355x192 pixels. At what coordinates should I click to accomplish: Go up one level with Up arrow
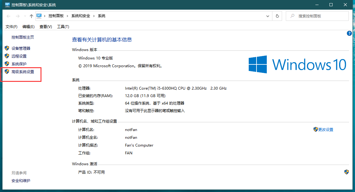coord(31,16)
